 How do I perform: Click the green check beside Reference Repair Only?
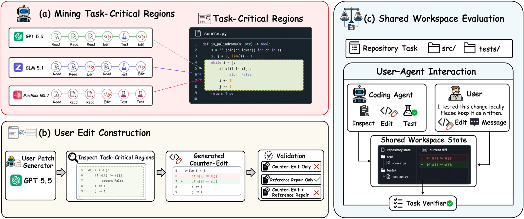click(x=317, y=180)
